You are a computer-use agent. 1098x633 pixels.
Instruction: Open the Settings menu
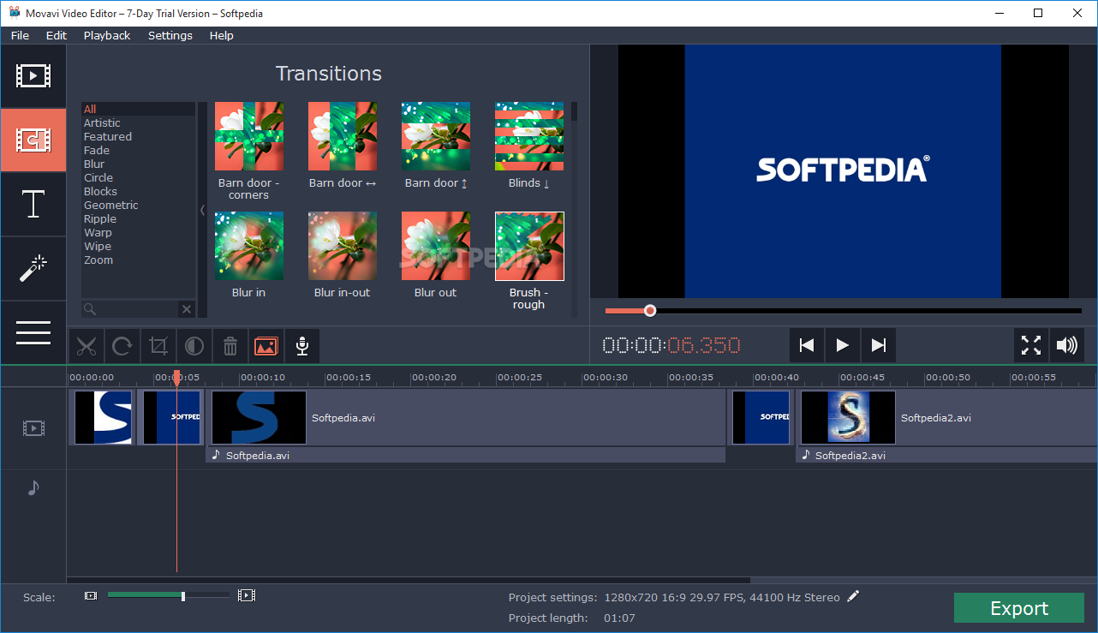tap(170, 35)
